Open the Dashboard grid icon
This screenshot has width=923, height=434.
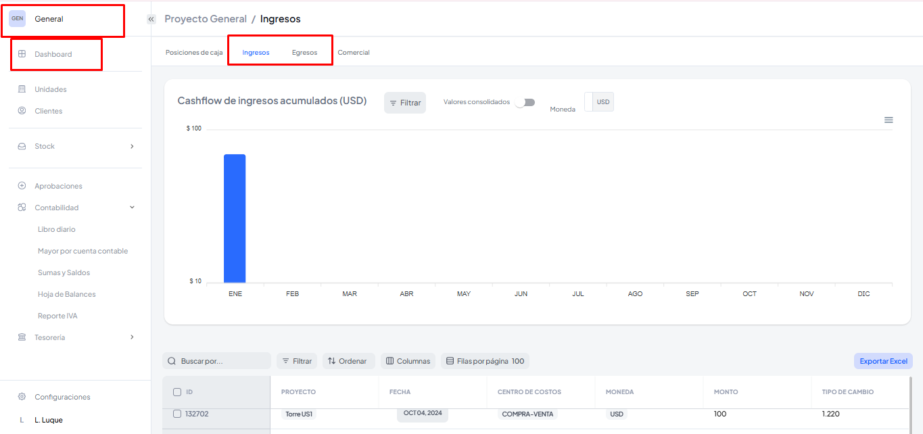[22, 54]
